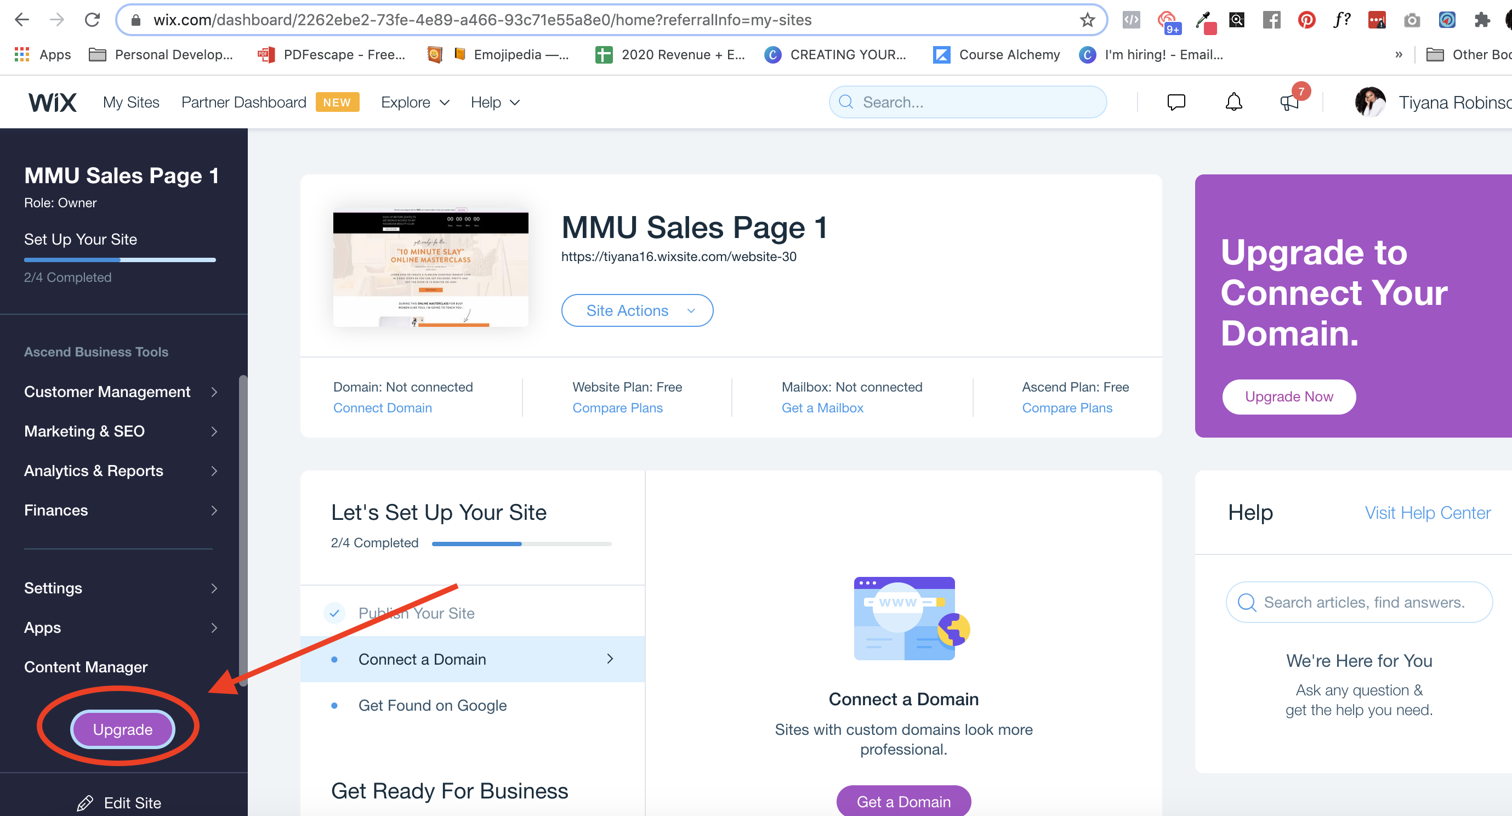Image resolution: width=1512 pixels, height=816 pixels.
Task: View the Wix updates megaphone with badge 7
Action: (x=1289, y=101)
